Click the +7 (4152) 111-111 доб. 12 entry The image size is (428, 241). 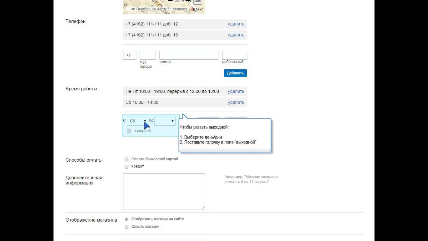click(x=151, y=24)
